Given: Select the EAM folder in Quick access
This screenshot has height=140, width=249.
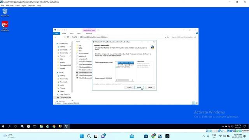Looking at the screenshot, I should tap(61, 59).
